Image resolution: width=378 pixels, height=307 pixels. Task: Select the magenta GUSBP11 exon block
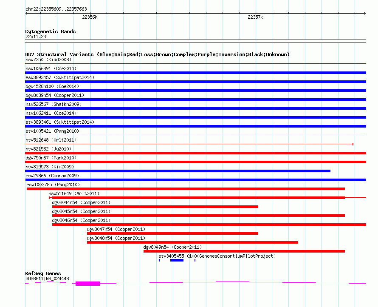pyautogui.click(x=87, y=284)
